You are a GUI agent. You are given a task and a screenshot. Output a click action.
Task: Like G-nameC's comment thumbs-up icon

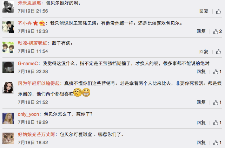pyautogui.click(x=216, y=72)
